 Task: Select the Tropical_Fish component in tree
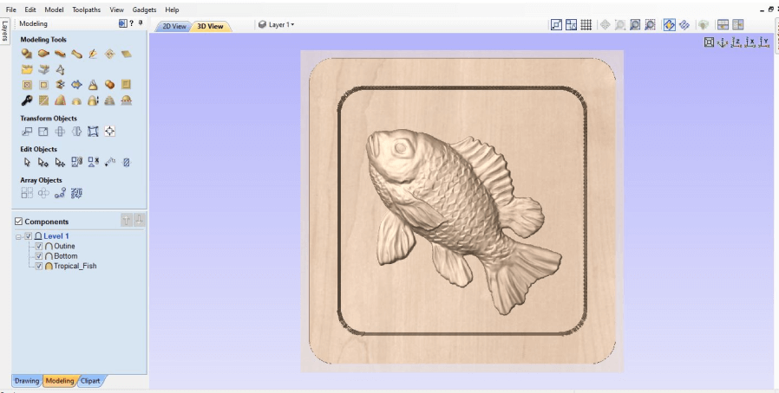point(75,266)
